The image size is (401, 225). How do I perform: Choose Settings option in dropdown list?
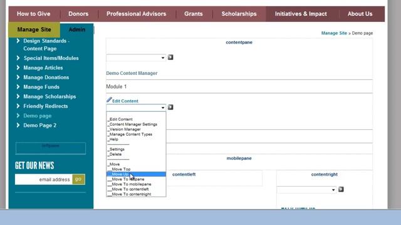(x=136, y=149)
